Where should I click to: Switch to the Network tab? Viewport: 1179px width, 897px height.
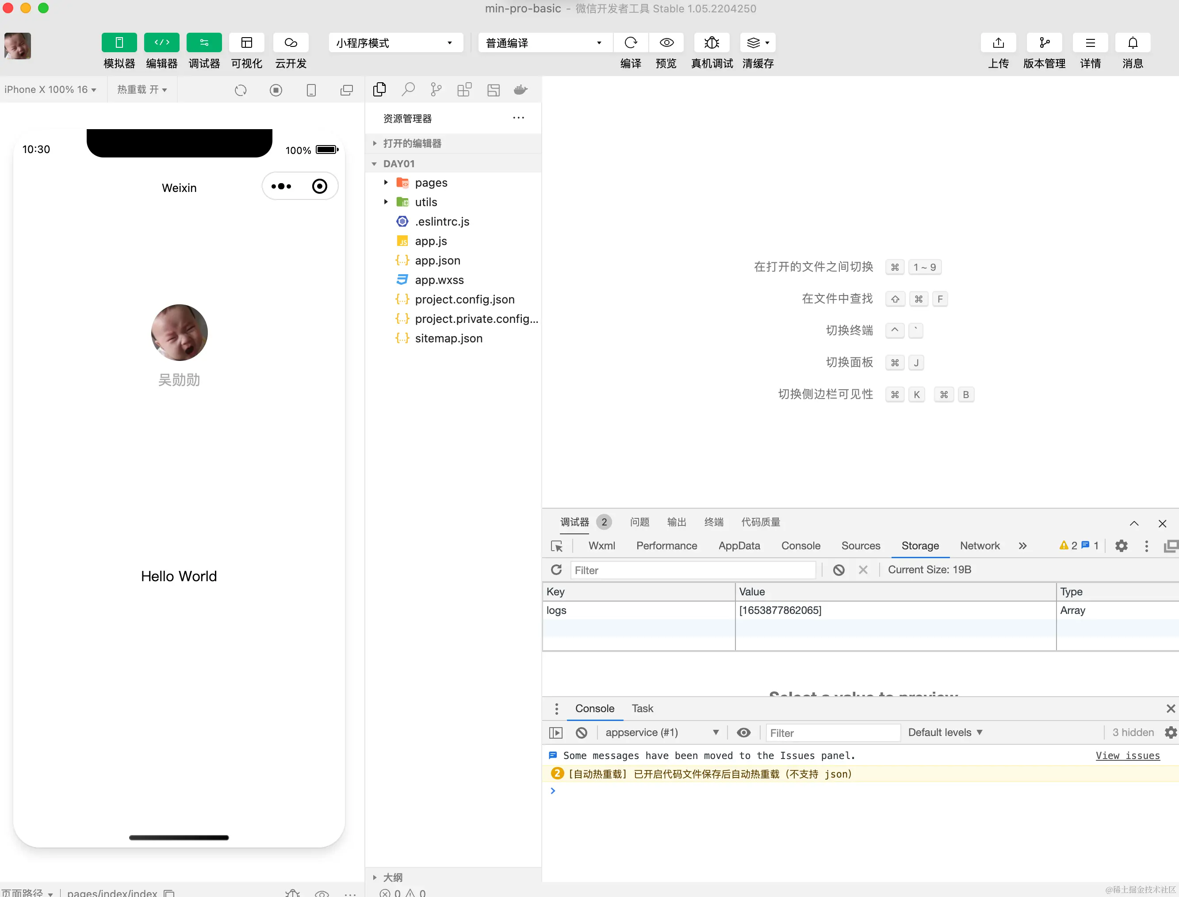[x=980, y=546]
